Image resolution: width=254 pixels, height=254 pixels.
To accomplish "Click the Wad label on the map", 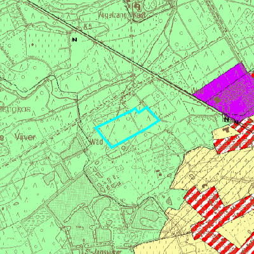I will tap(97, 142).
